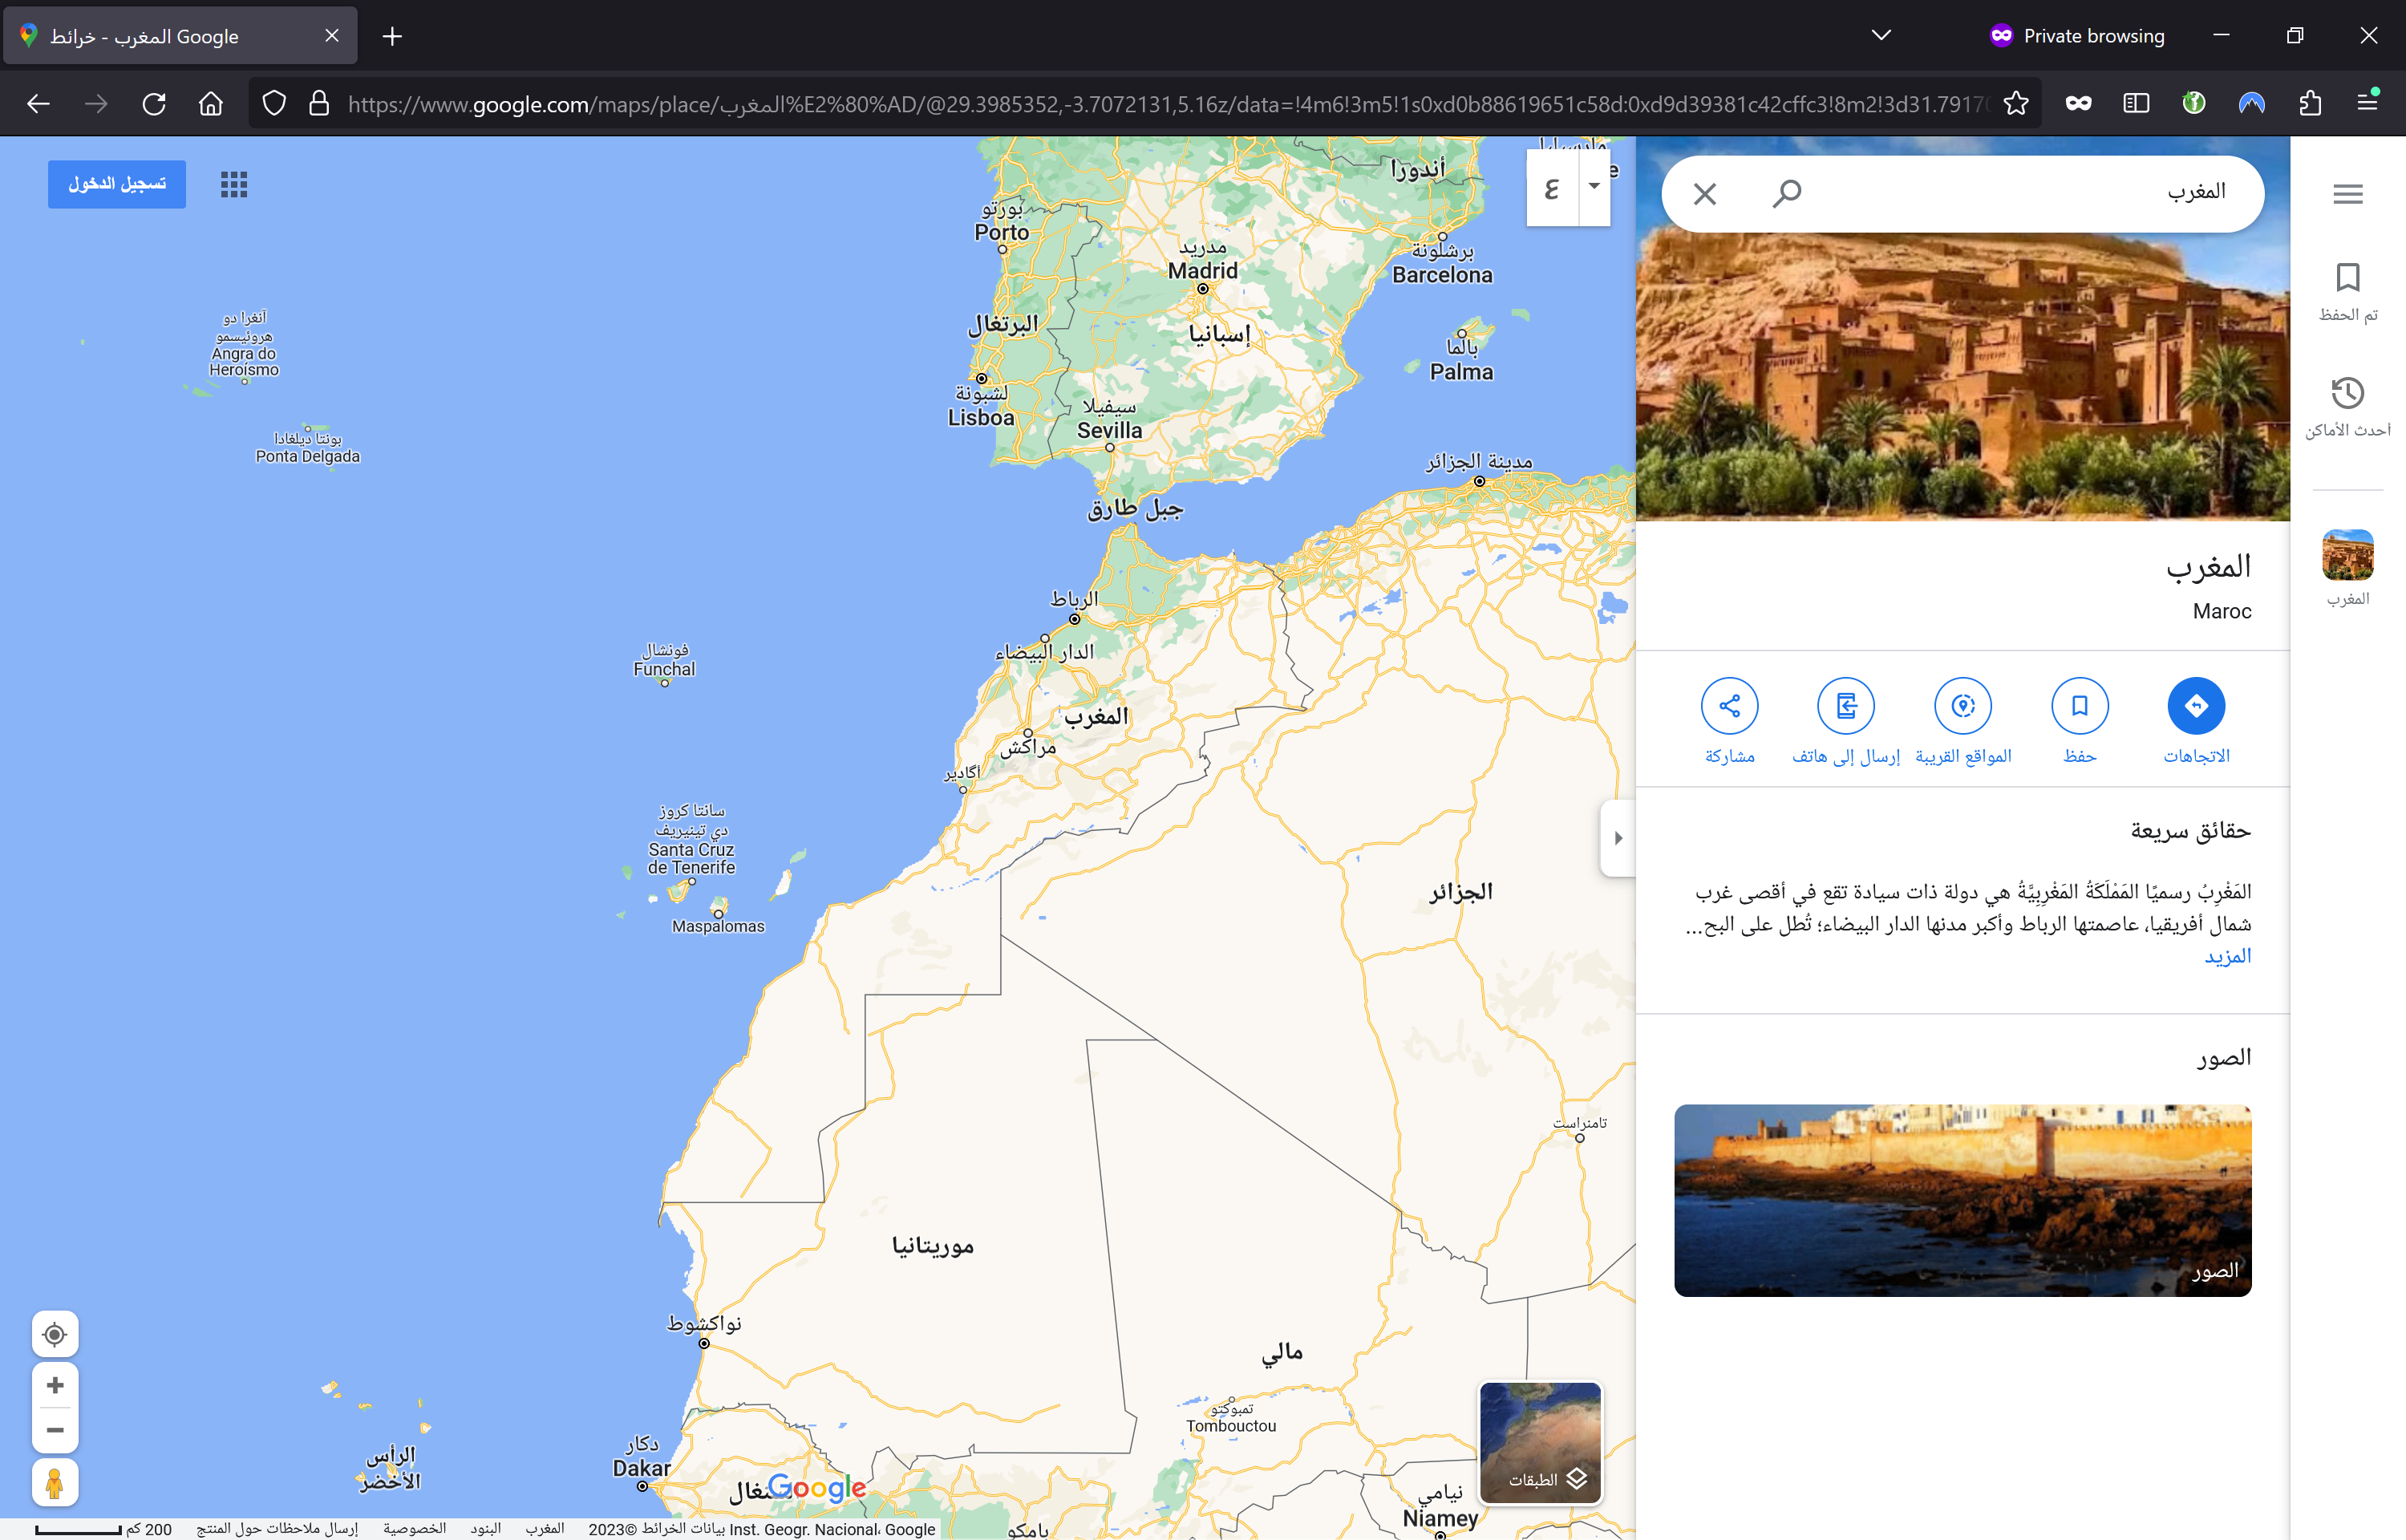This screenshot has width=2406, height=1540.
Task: Bookmark this page with star icon
Action: pos(2015,103)
